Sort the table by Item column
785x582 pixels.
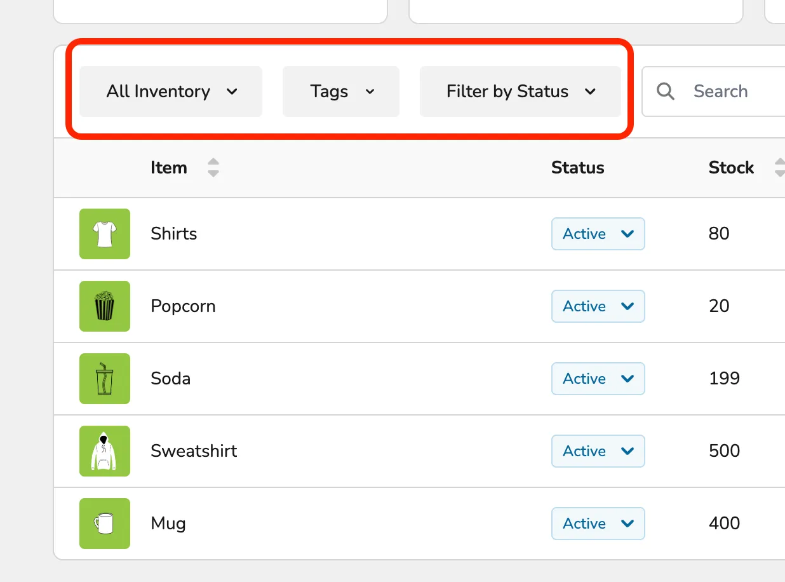213,168
